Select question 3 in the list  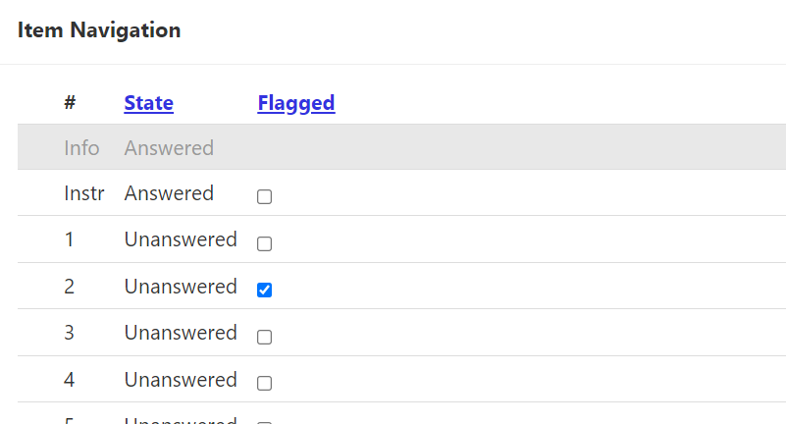tap(69, 333)
